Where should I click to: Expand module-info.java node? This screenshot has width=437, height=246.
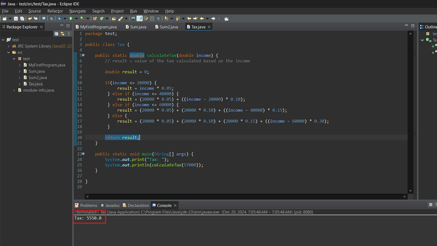(14, 90)
